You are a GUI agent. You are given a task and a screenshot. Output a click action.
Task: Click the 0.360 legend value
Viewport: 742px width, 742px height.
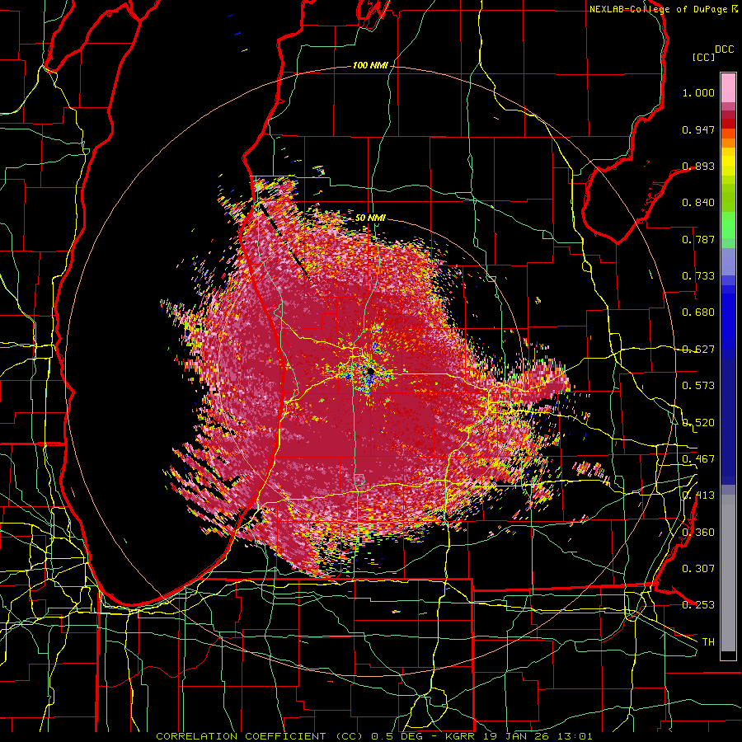698,533
